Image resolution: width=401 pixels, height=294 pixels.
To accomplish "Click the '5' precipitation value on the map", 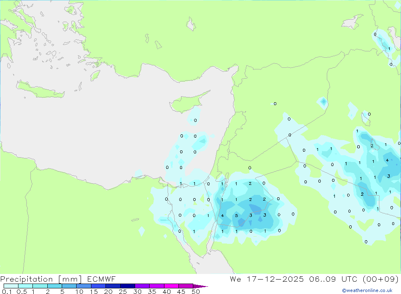I will tap(237, 216).
